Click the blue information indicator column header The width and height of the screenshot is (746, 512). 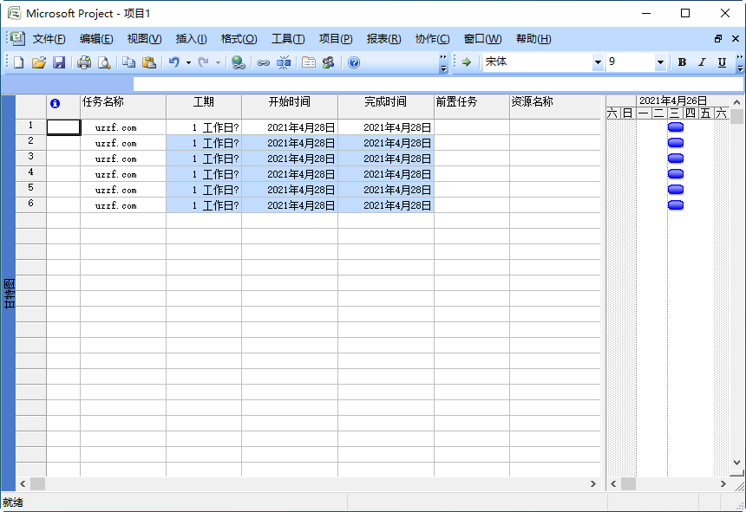56,103
